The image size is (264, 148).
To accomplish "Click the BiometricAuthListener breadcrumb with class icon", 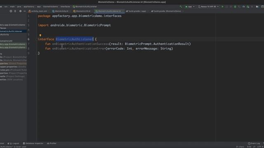I will point(85,7).
